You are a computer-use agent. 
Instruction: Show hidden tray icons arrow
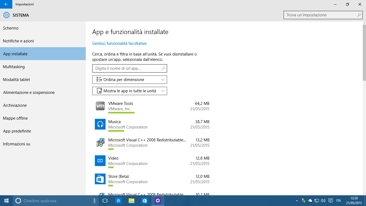tap(297, 201)
